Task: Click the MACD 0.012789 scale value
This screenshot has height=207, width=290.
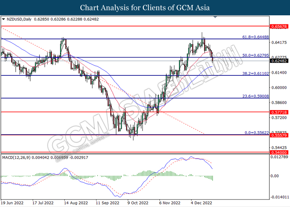Action: 279,157
